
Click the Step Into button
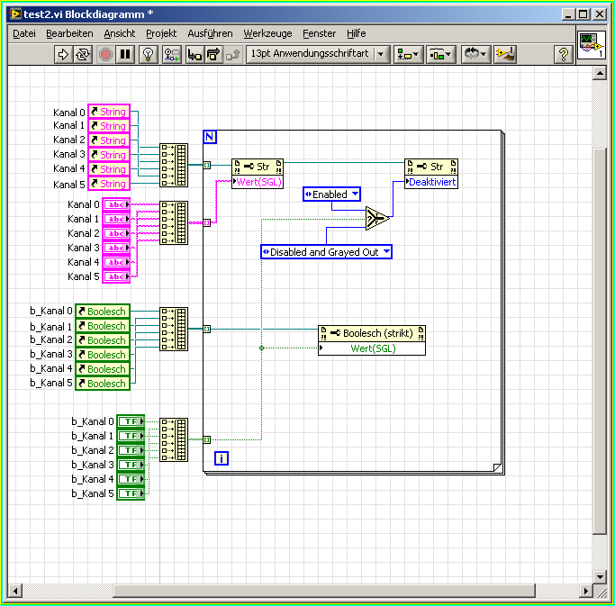(x=194, y=54)
